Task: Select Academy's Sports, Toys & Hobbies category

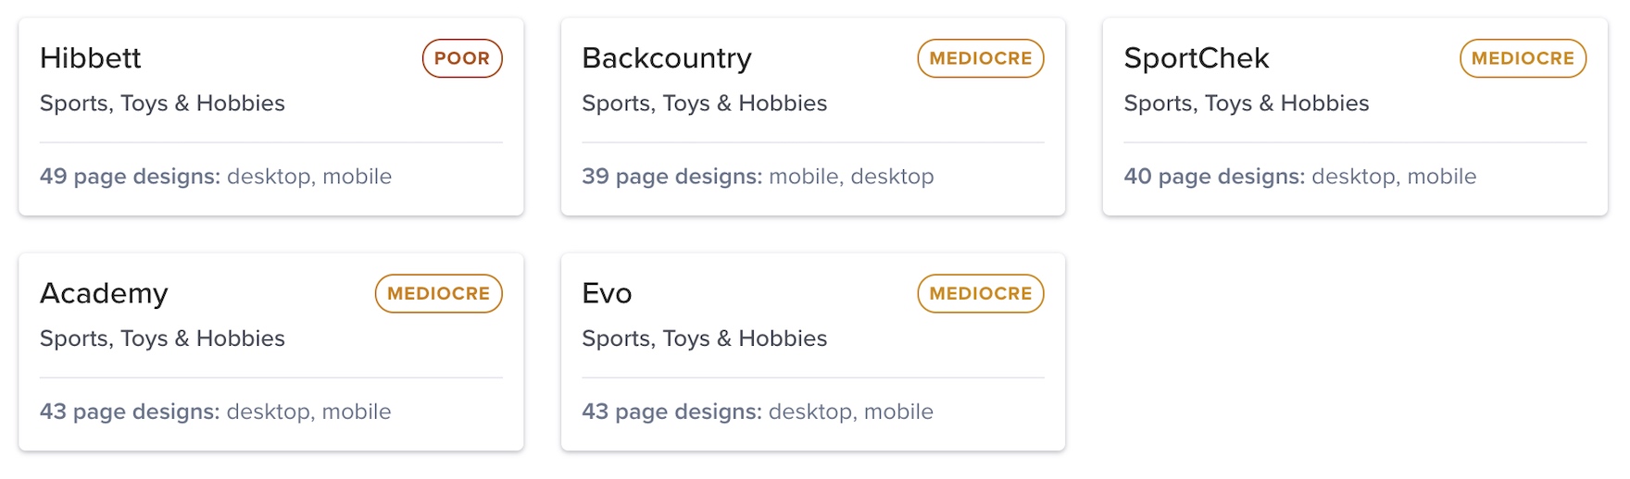Action: tap(162, 338)
